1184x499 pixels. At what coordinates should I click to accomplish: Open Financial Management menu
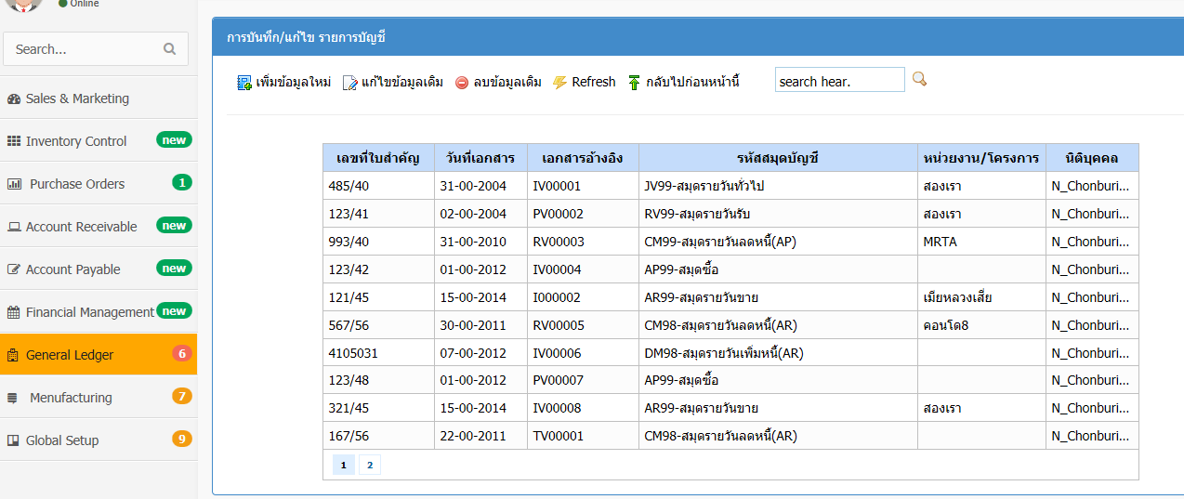(x=99, y=311)
